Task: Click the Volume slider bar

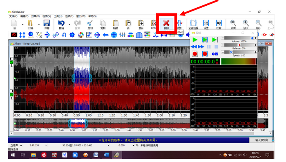Action: pyautogui.click(x=239, y=38)
